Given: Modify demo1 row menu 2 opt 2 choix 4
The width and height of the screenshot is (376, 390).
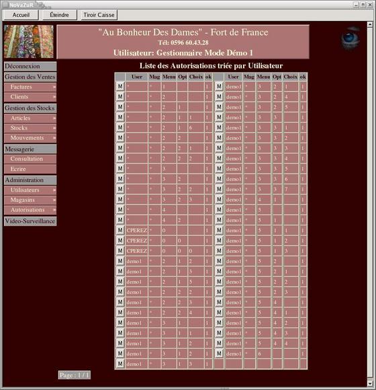Looking at the screenshot, I should (120, 313).
